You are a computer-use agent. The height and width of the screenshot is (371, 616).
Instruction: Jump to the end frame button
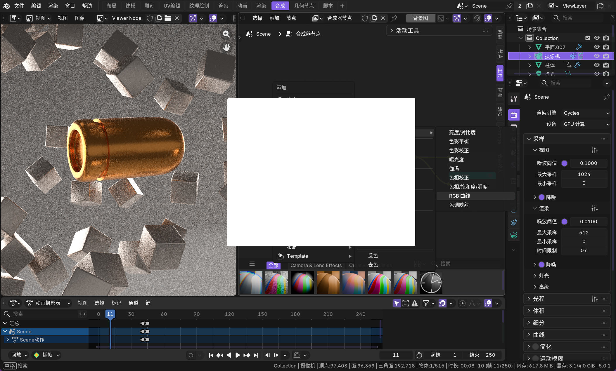pos(256,355)
